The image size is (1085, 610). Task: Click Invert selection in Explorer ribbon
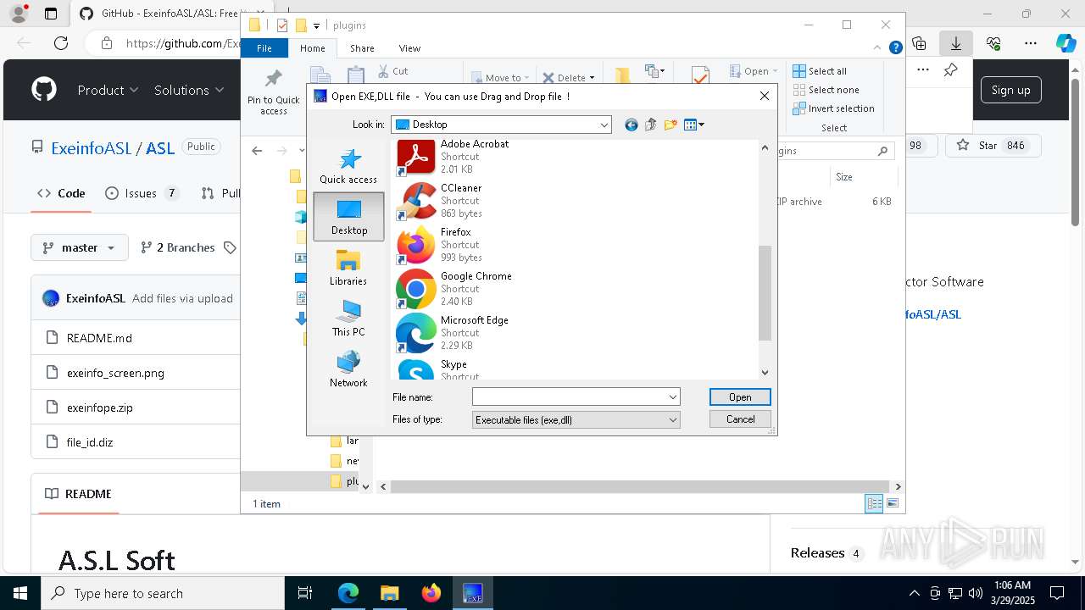pyautogui.click(x=833, y=108)
